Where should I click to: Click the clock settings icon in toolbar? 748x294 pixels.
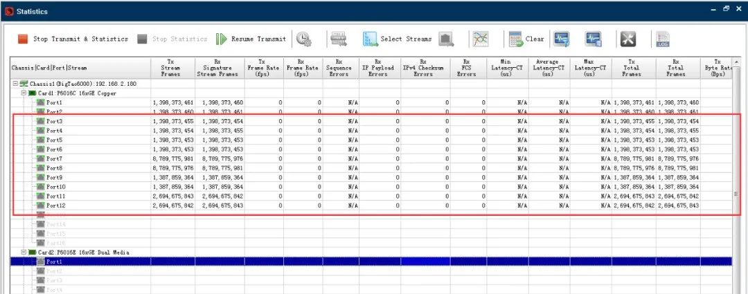[303, 39]
